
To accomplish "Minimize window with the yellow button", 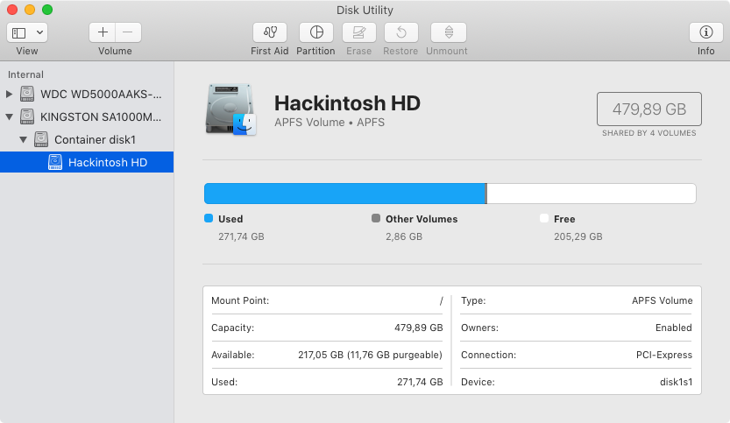I will (x=30, y=10).
